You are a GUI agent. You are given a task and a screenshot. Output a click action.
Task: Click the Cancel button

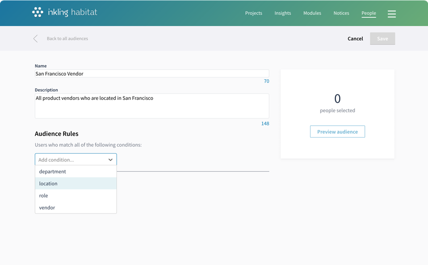pos(355,39)
